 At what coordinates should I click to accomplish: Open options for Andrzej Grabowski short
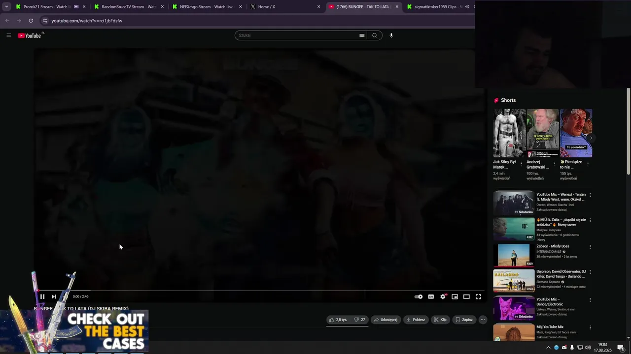click(x=554, y=163)
